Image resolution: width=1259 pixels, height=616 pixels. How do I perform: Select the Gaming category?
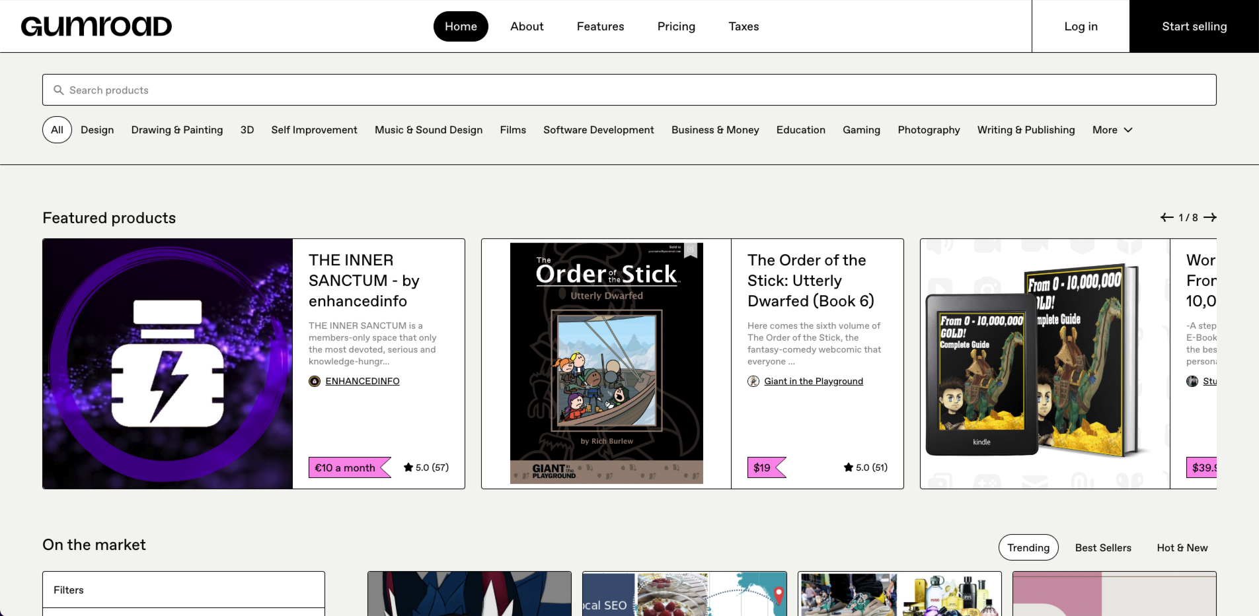pos(861,130)
